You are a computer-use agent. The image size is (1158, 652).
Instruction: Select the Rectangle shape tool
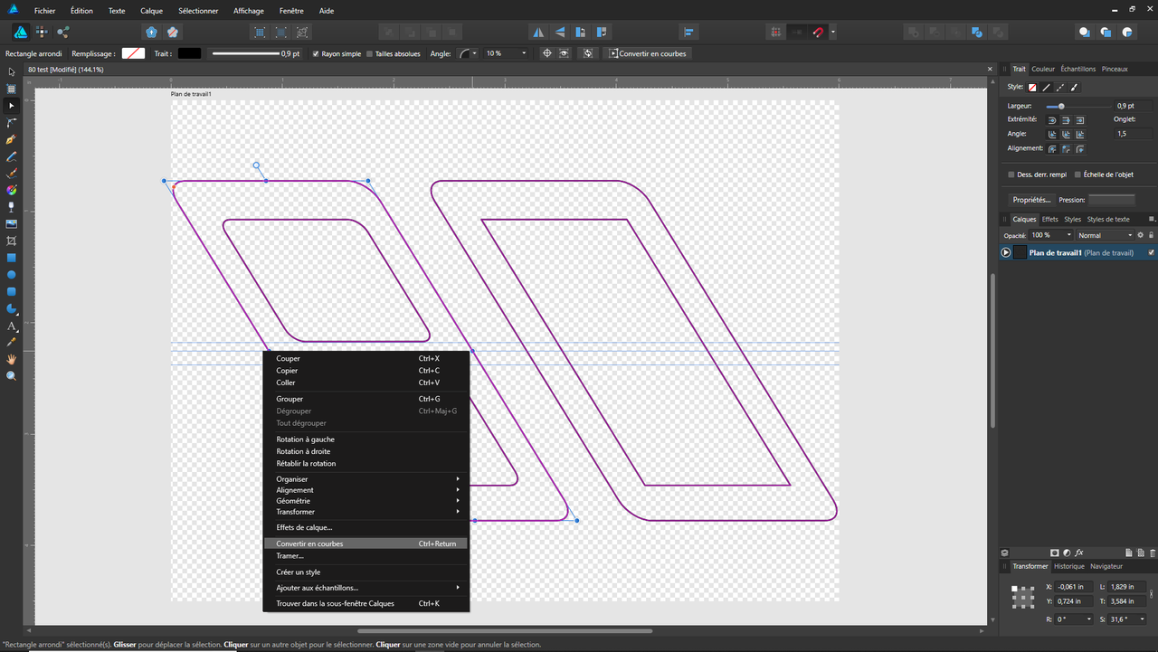(12, 258)
